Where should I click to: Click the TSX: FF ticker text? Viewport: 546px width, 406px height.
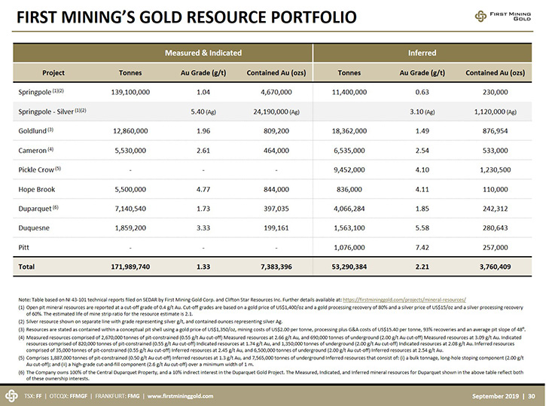32,396
